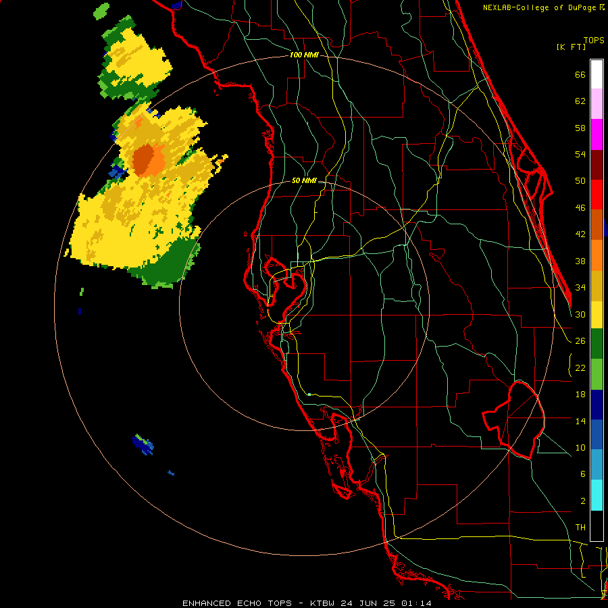The width and height of the screenshot is (608, 608).
Task: Click the medium blue legend swatch
Action: [597, 434]
